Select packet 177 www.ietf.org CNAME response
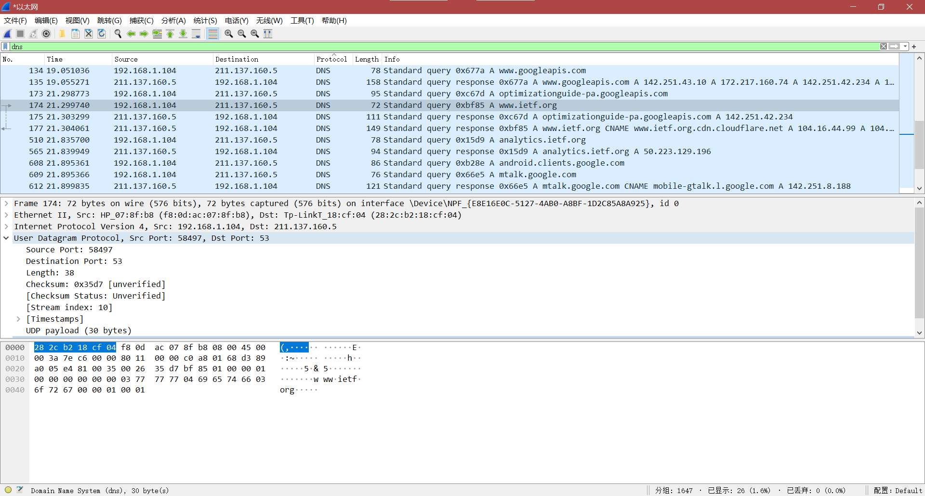This screenshot has height=496, width=925. pos(449,129)
